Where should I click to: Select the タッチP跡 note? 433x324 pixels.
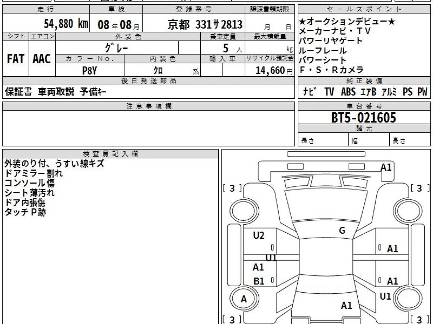pos(25,212)
